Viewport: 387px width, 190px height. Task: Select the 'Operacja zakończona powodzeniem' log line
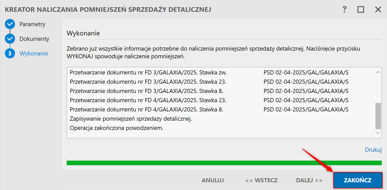[x=117, y=128]
